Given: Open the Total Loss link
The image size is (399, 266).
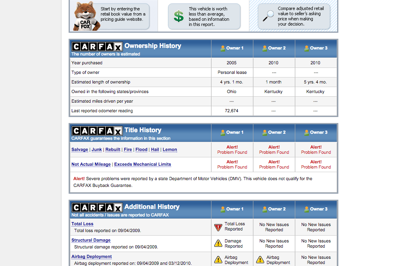Looking at the screenshot, I should (82, 224).
